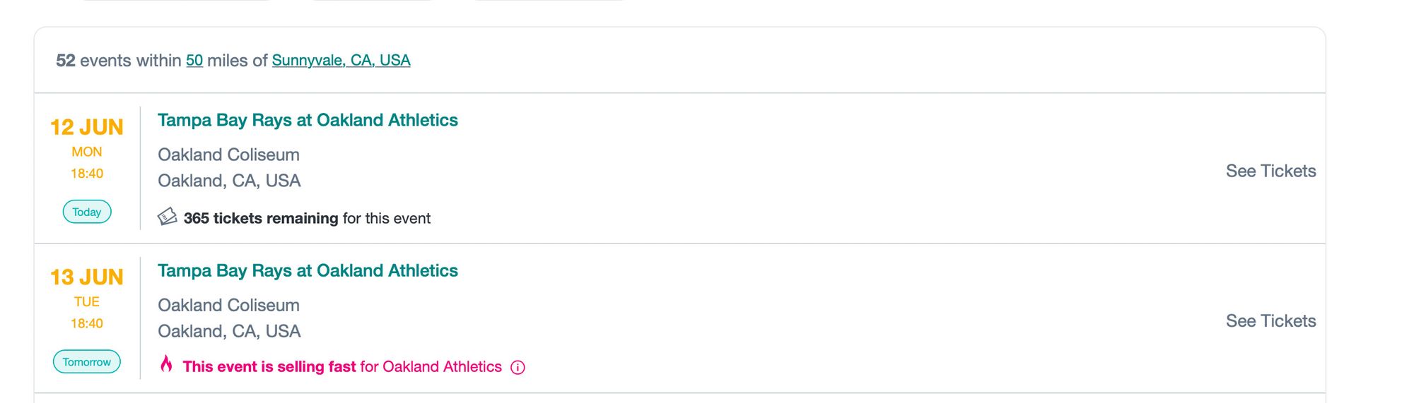Click This event is selling fast text
Image resolution: width=1414 pixels, height=403 pixels.
[x=269, y=367]
